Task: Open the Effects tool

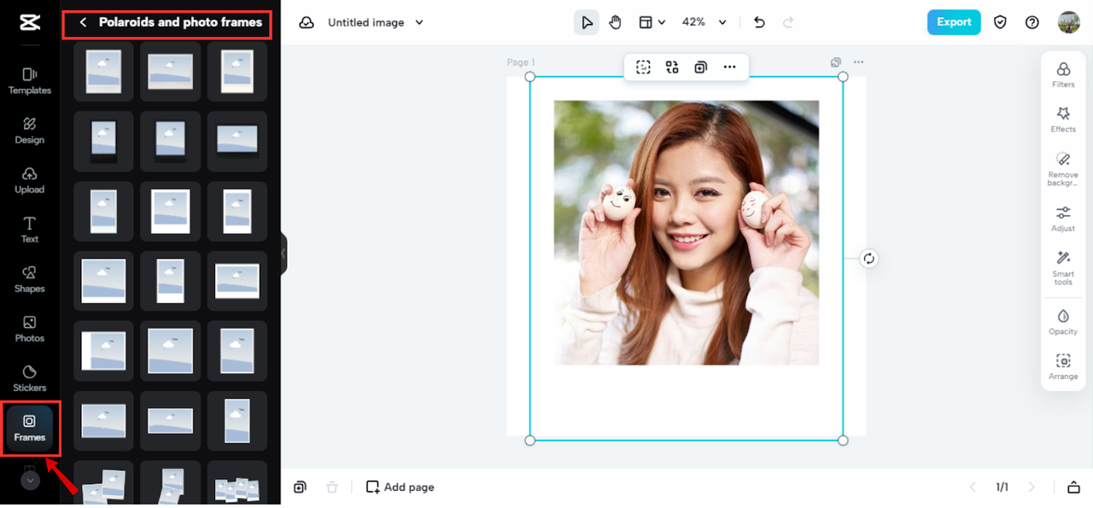Action: [x=1063, y=120]
